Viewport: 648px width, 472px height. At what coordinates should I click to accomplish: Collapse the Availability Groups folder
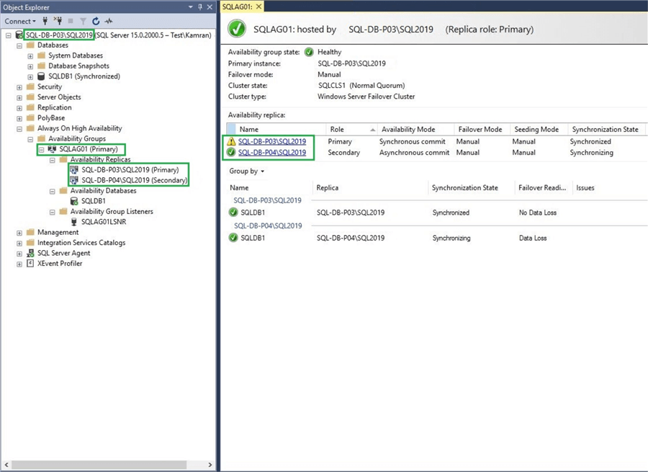[30, 139]
